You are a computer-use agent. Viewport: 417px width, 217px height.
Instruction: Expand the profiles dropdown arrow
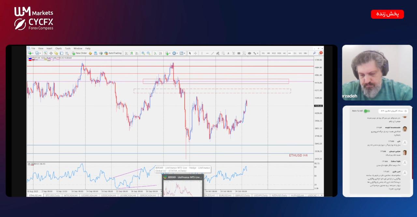point(40,53)
